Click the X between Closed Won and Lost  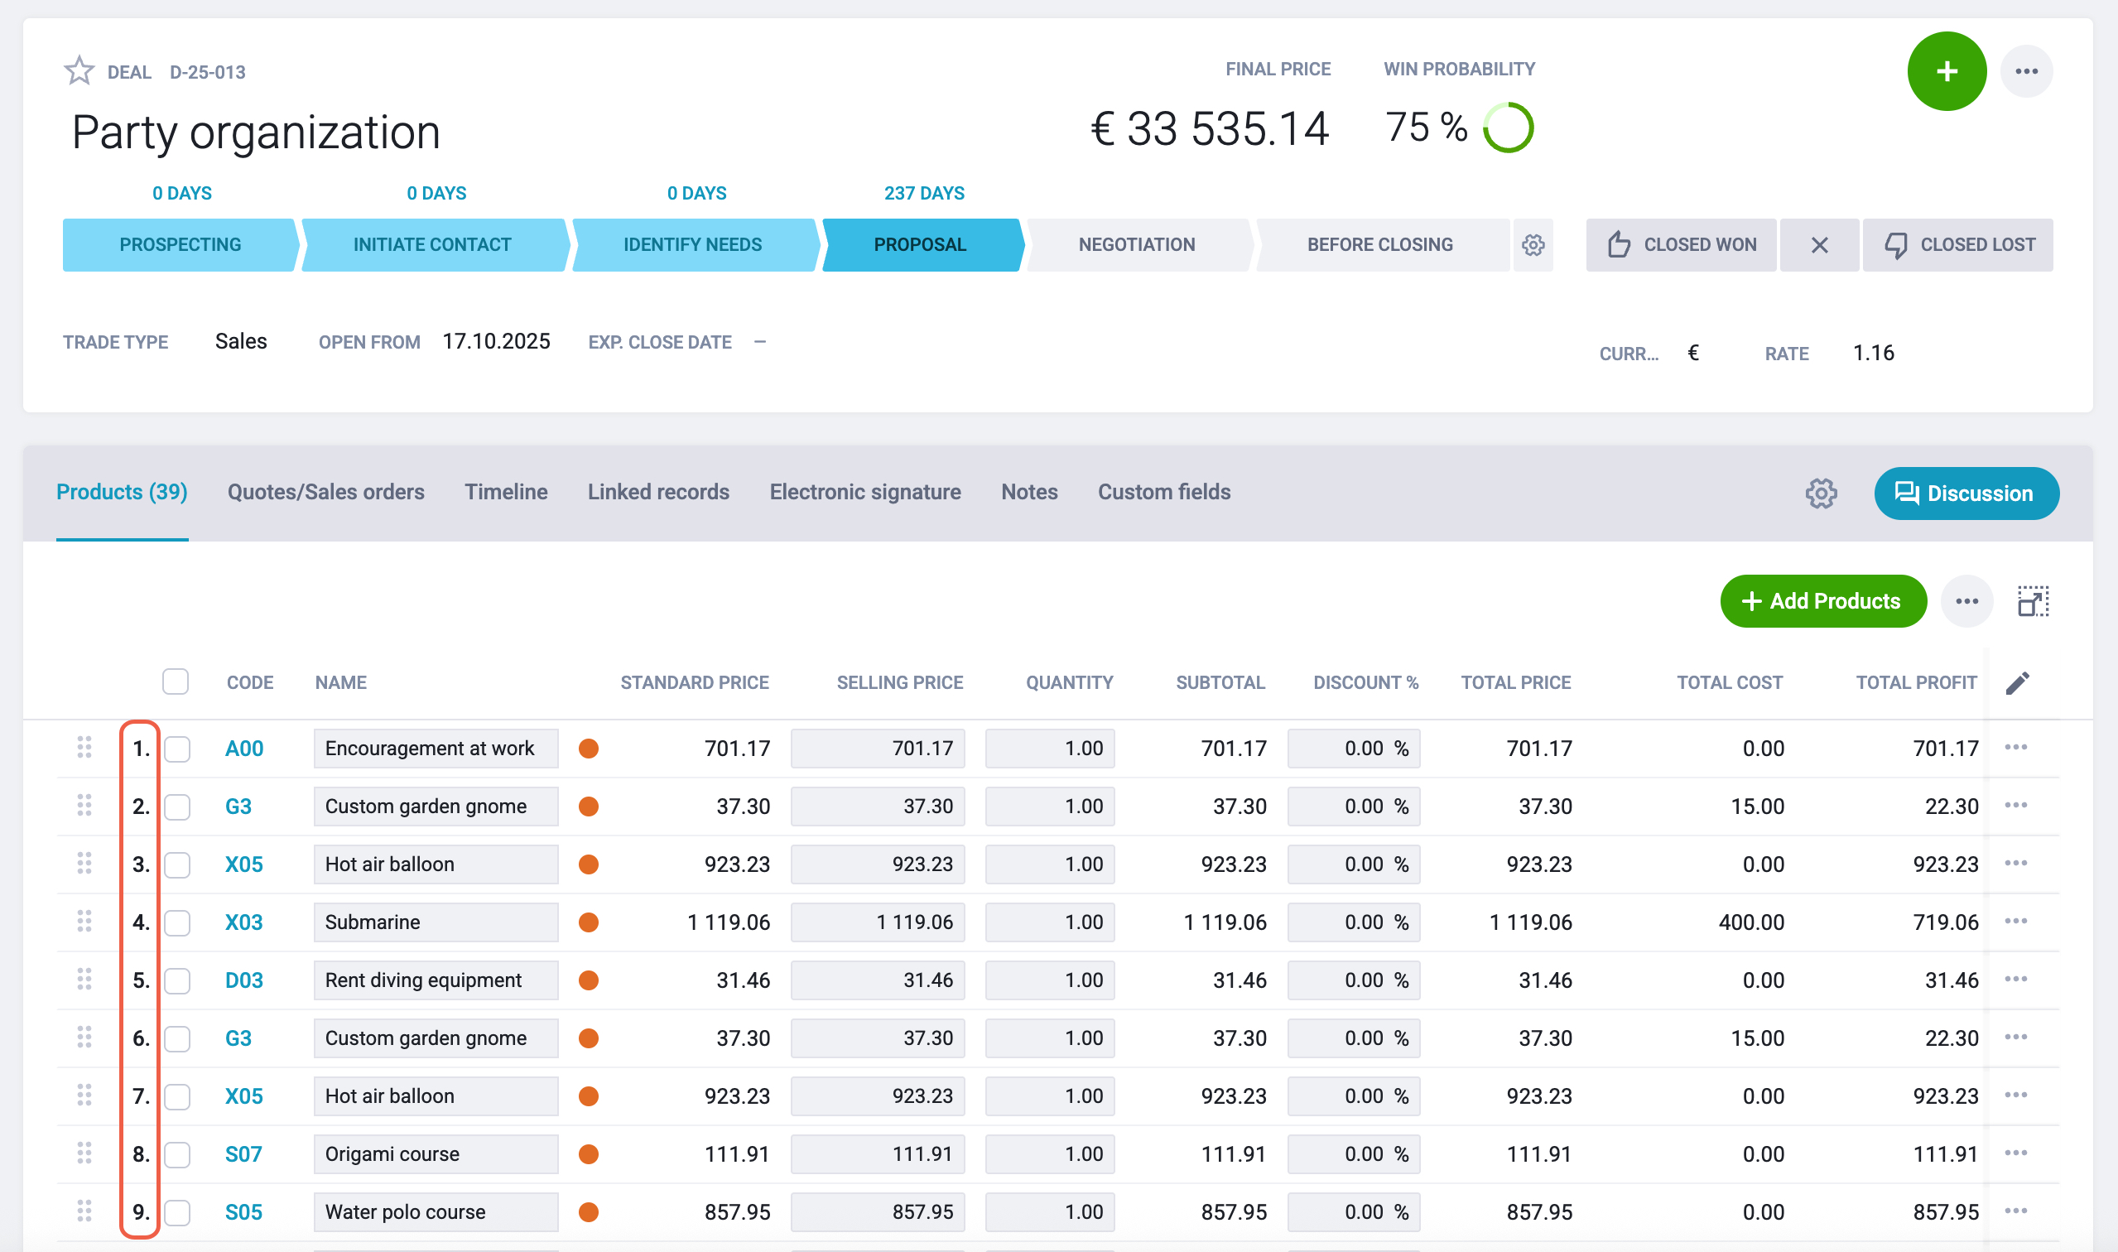click(1818, 245)
